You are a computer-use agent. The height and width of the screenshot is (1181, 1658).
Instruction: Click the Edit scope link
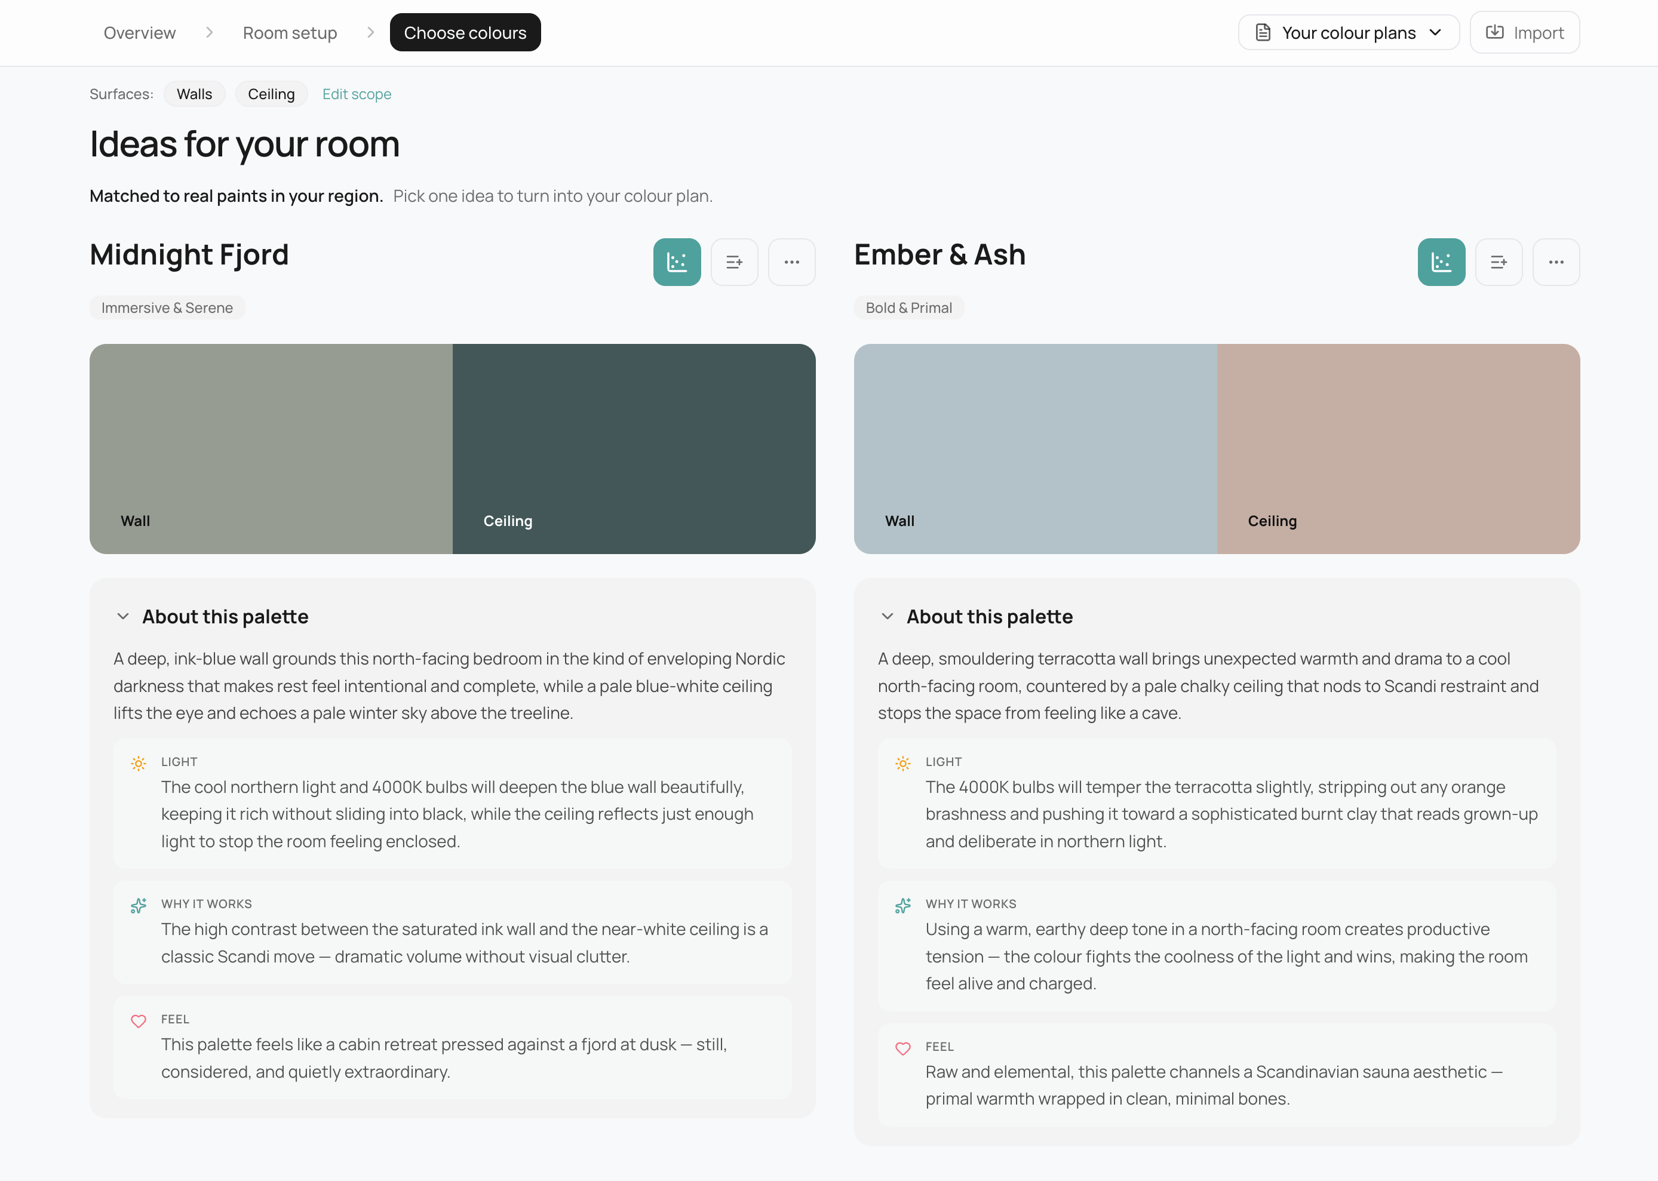pyautogui.click(x=357, y=93)
